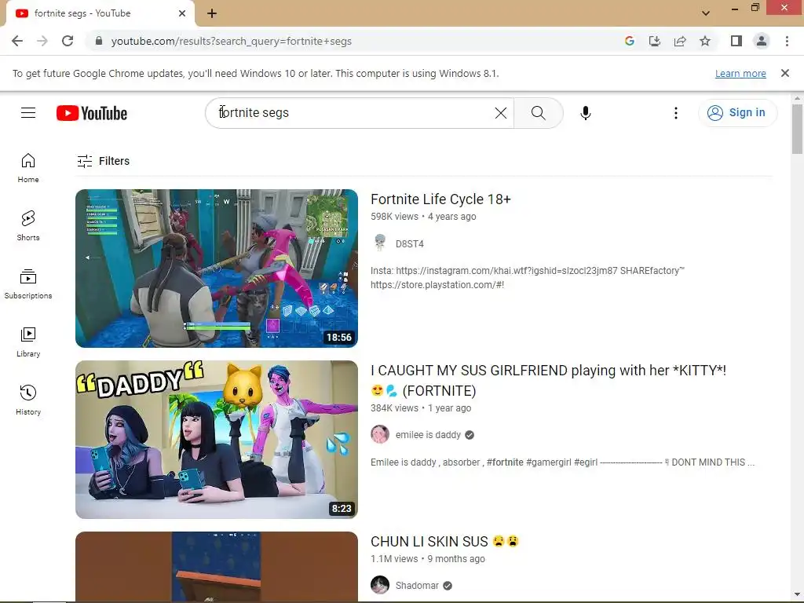Click the Insta instagram.com description snippet
The image size is (804, 603).
[528, 277]
